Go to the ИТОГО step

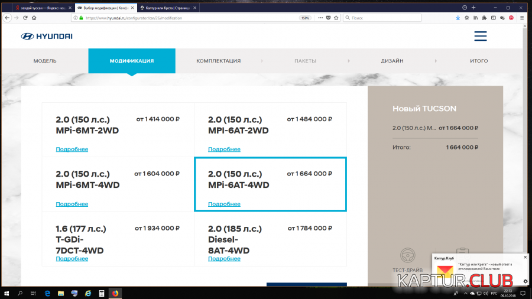click(x=479, y=61)
